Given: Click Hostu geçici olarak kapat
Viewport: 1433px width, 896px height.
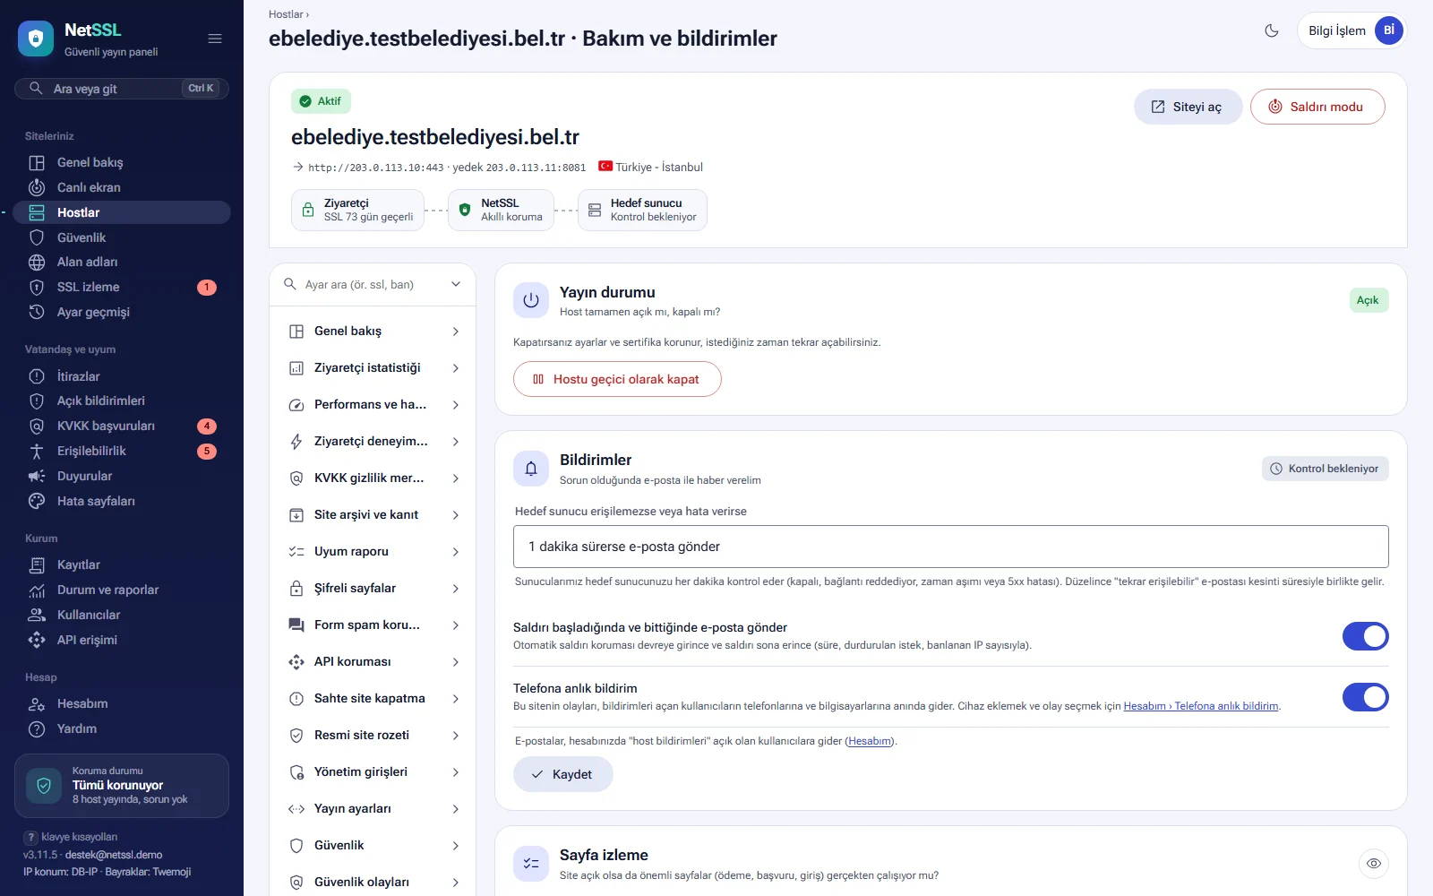Looking at the screenshot, I should coord(617,379).
